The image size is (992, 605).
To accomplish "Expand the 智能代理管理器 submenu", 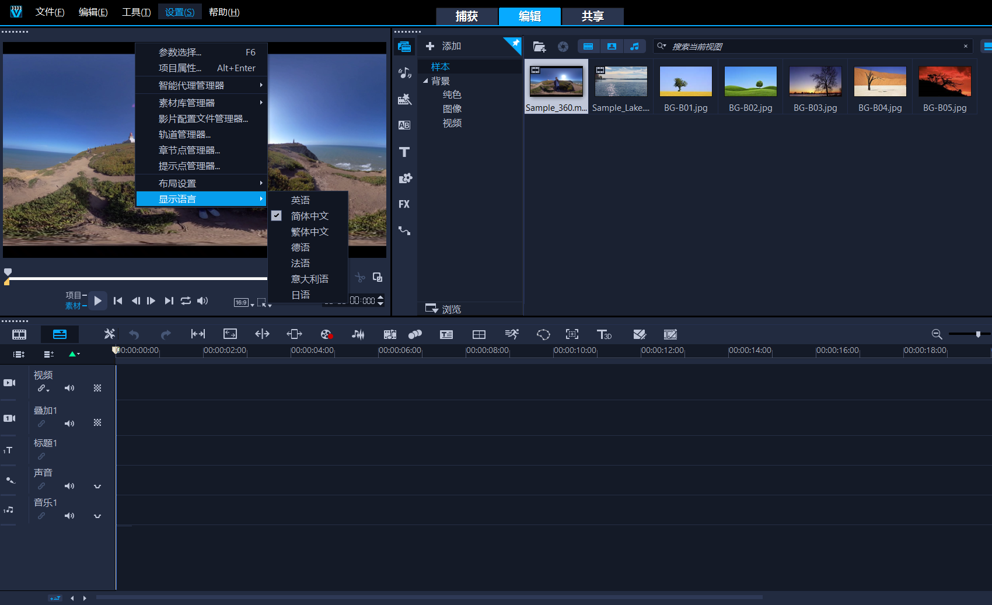I will pos(201,85).
